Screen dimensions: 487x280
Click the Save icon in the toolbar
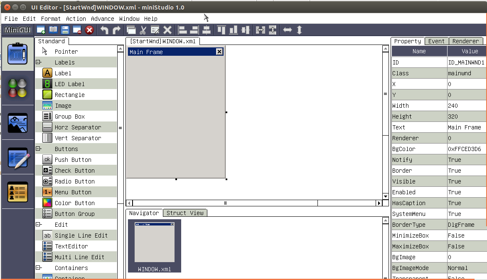65,30
